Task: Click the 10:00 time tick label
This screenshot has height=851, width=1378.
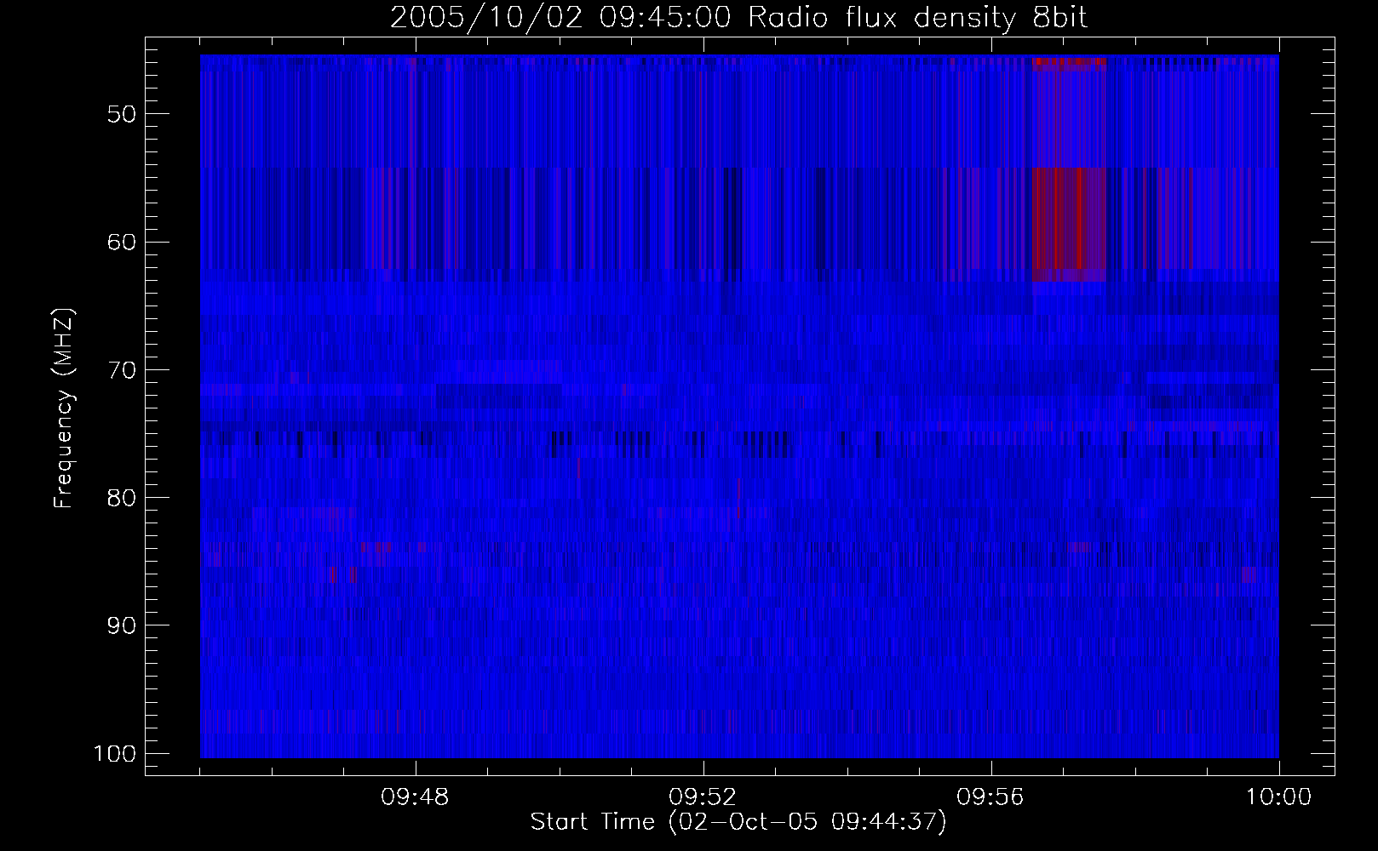Action: point(1279,798)
